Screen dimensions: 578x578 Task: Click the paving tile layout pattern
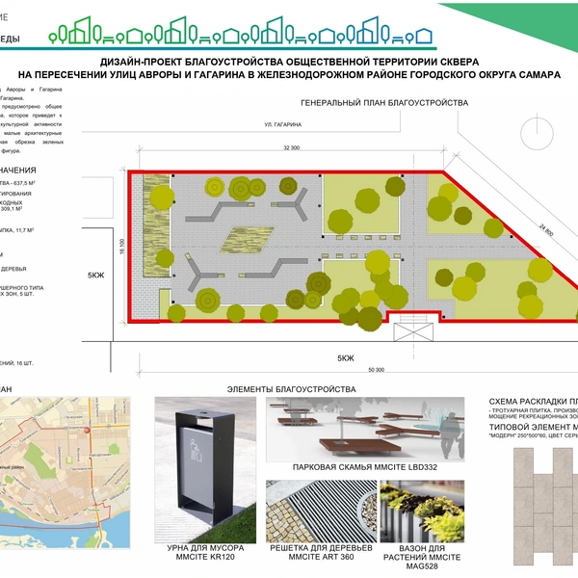pyautogui.click(x=545, y=507)
